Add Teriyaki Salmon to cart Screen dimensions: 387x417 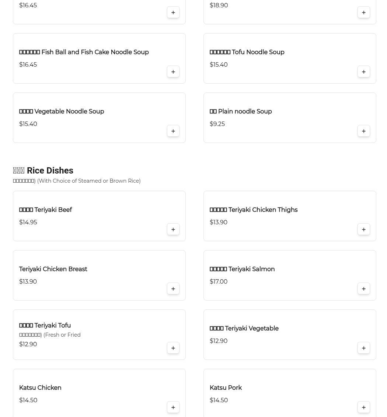point(363,288)
